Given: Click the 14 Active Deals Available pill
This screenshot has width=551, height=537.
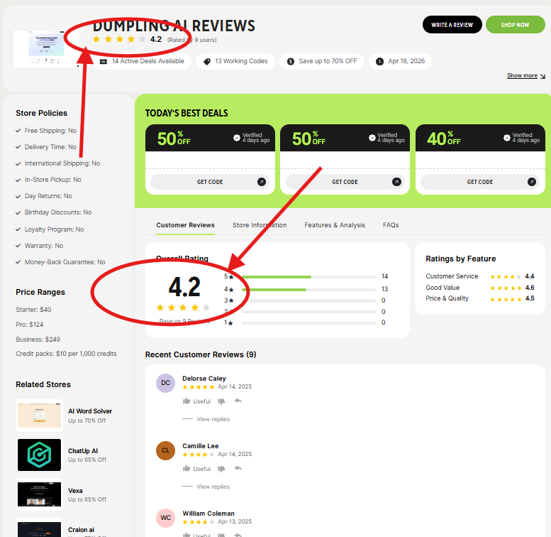Looking at the screenshot, I should (143, 62).
